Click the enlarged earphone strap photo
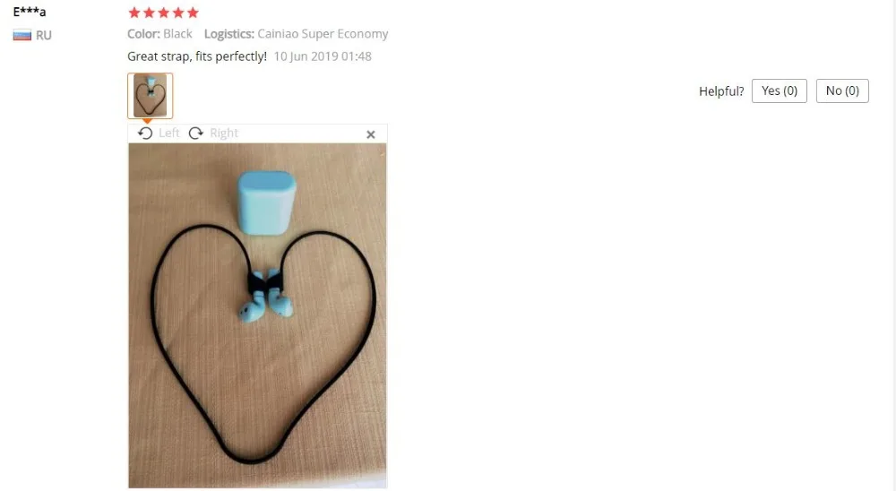 point(257,315)
